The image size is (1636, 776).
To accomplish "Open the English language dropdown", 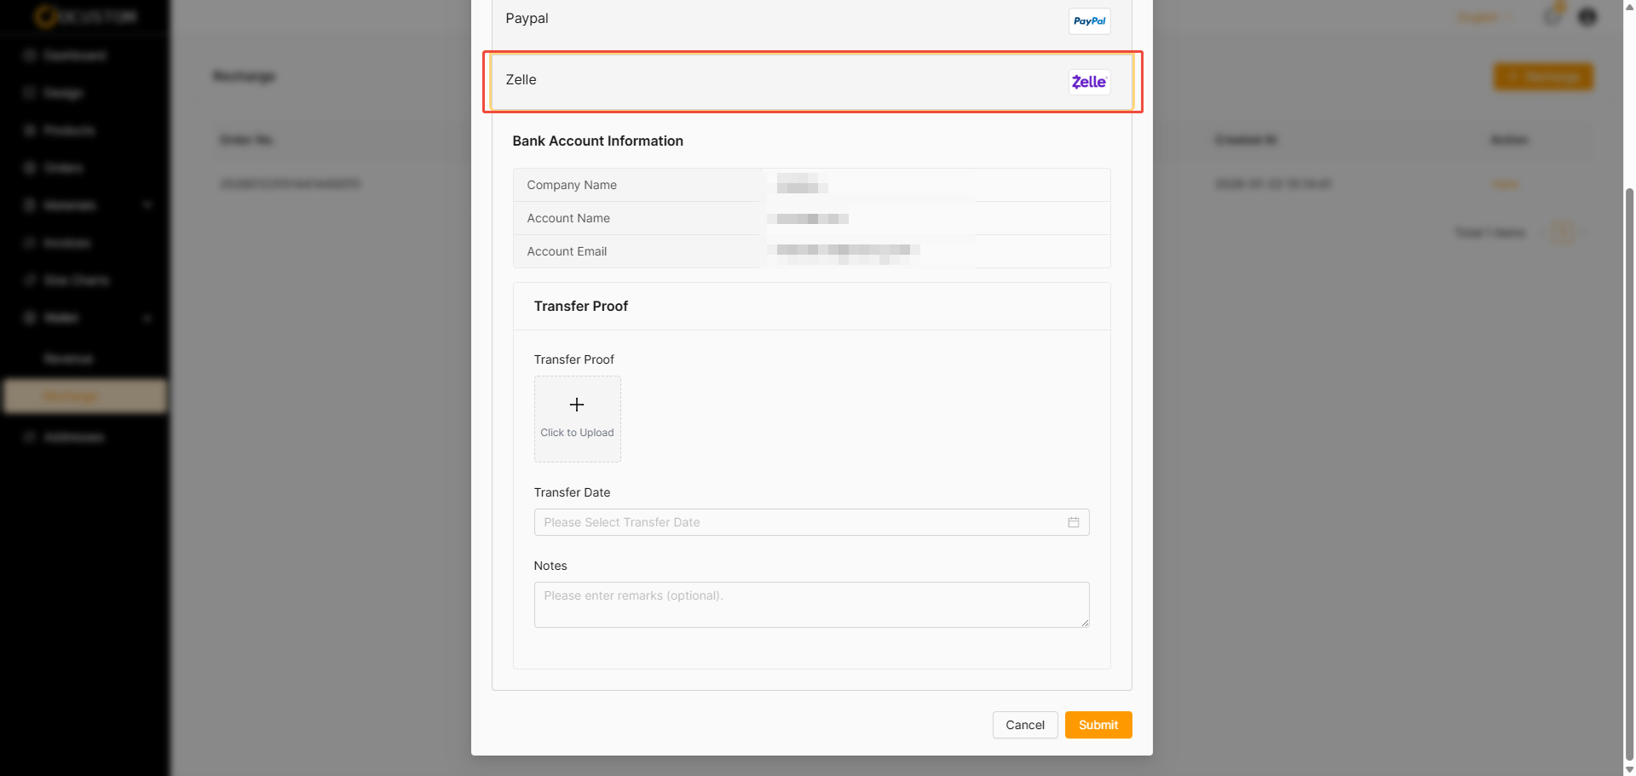I will [x=1483, y=17].
